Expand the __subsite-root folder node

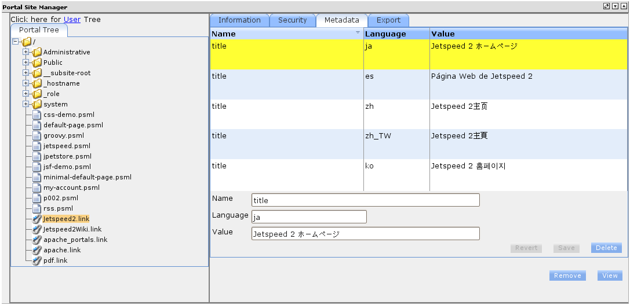(26, 73)
